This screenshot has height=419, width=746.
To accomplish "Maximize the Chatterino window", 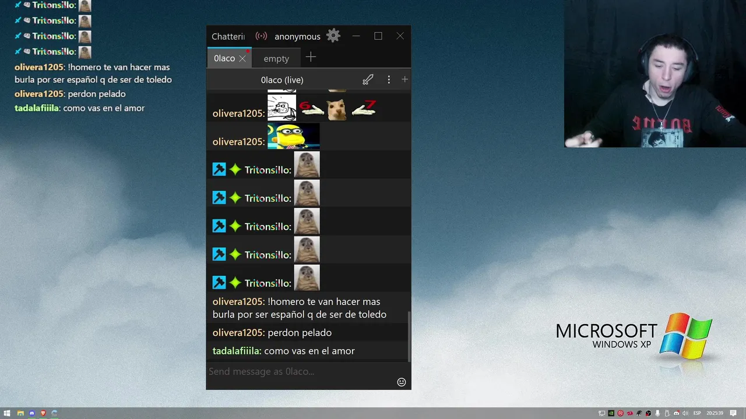I will coord(378,36).
